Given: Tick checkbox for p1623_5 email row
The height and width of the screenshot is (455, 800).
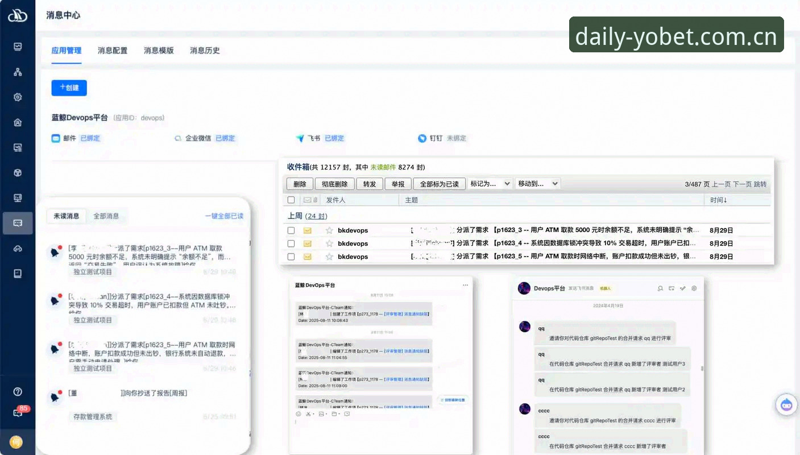Looking at the screenshot, I should (291, 257).
